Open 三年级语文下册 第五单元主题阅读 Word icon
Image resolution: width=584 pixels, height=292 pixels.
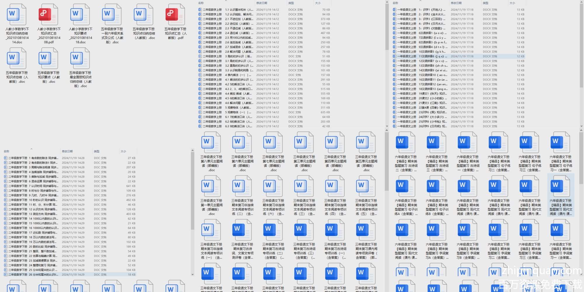pyautogui.click(x=366, y=142)
